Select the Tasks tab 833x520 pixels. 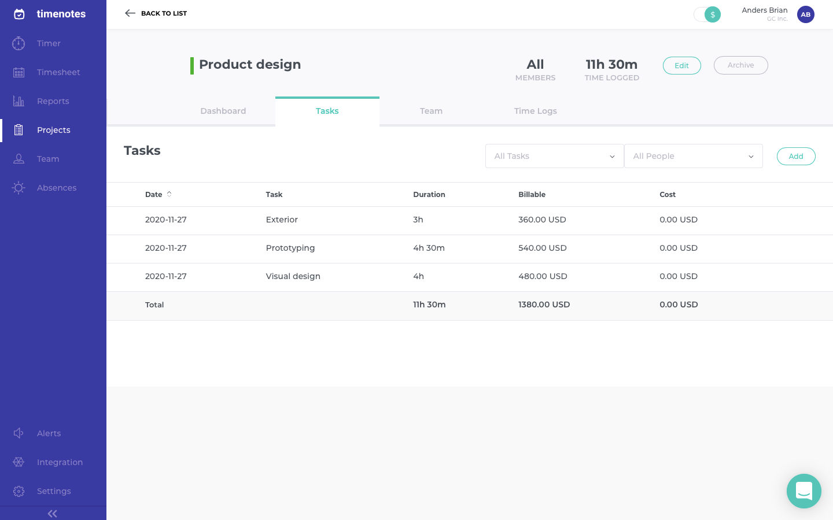(x=327, y=111)
